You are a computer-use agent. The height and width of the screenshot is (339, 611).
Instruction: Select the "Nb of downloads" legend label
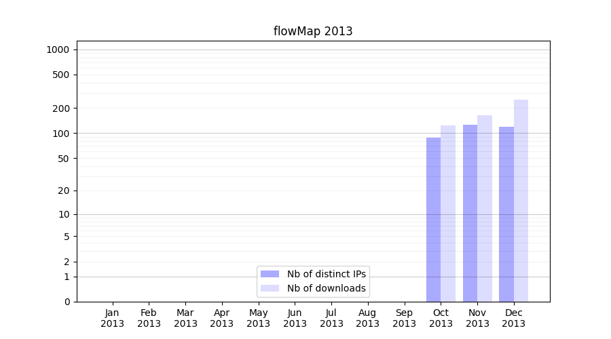(327, 288)
